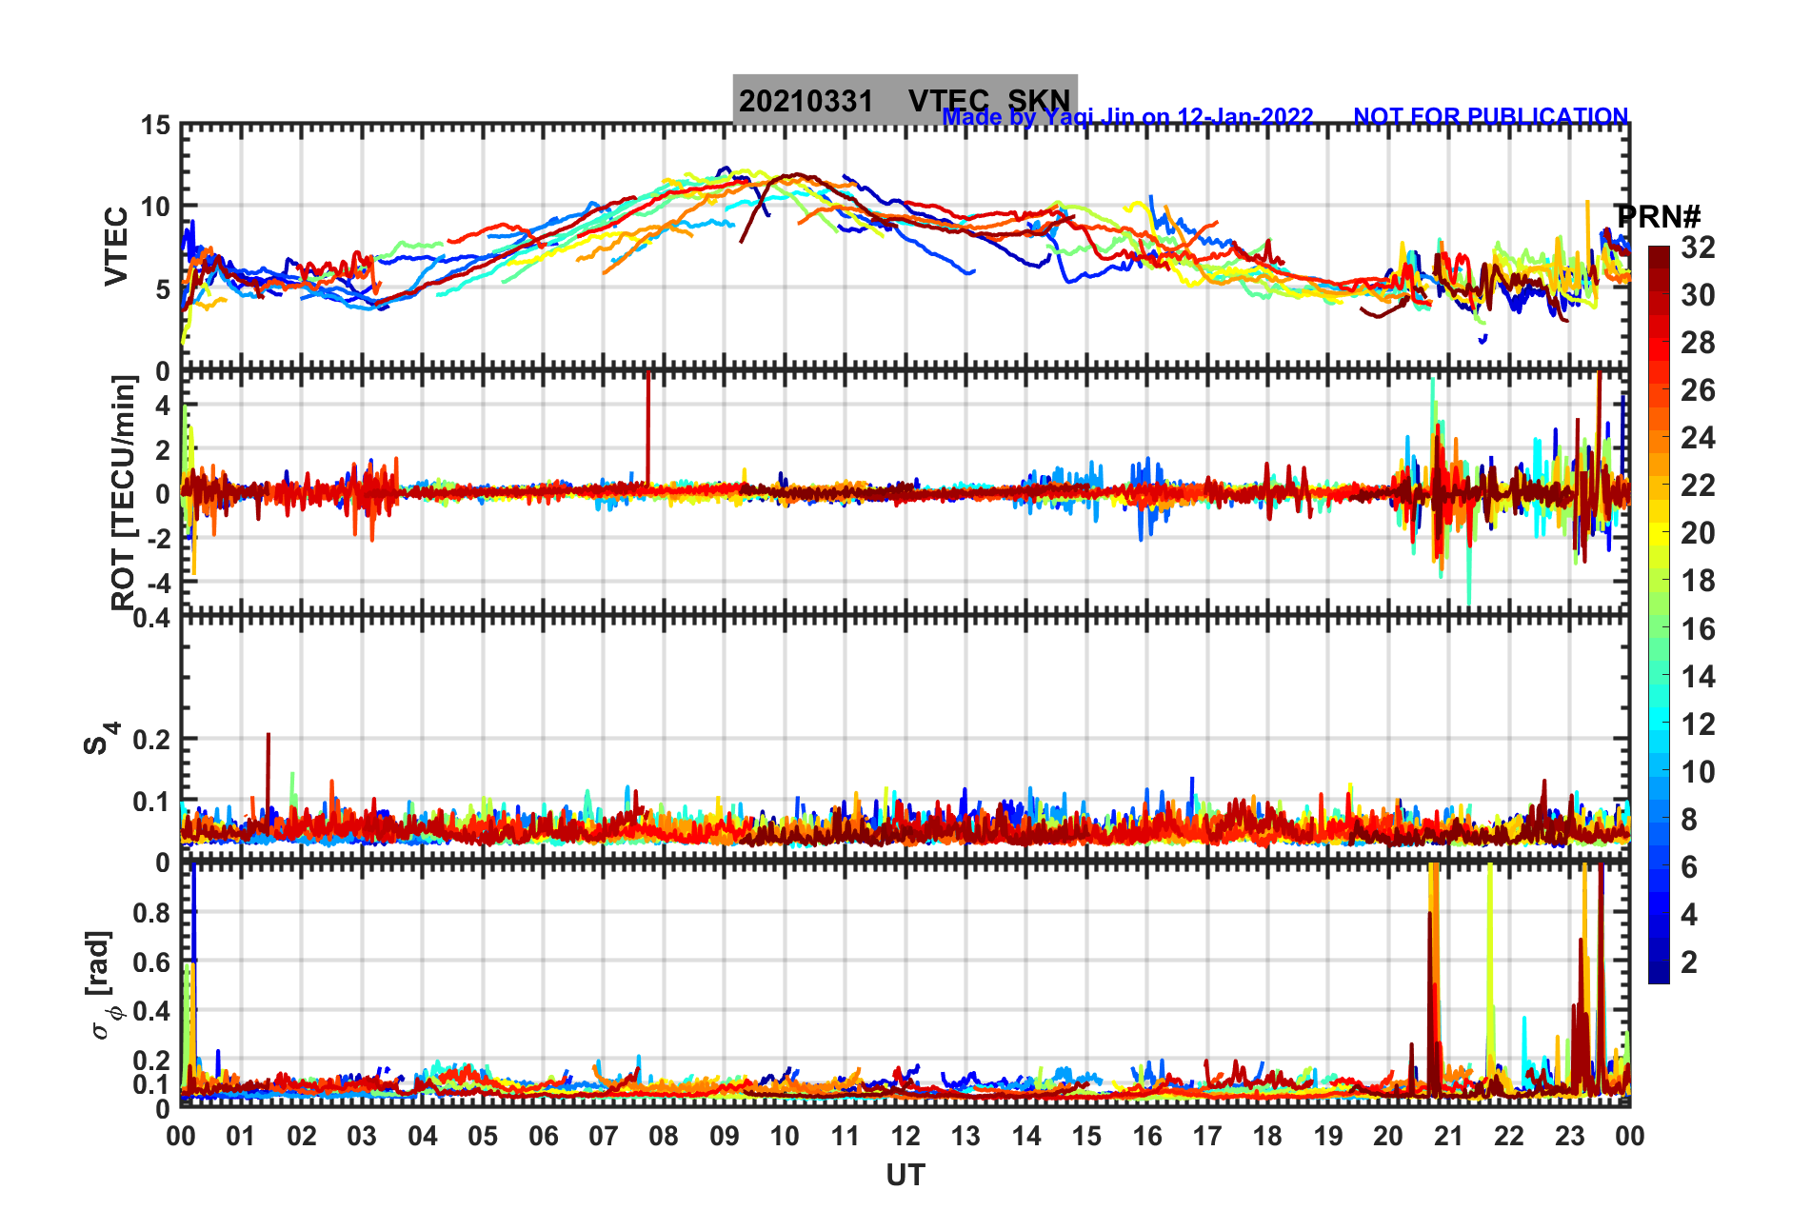1811x1230 pixels.
Task: Click the NOT FOR PUBLICATION text
Action: pos(1490,117)
